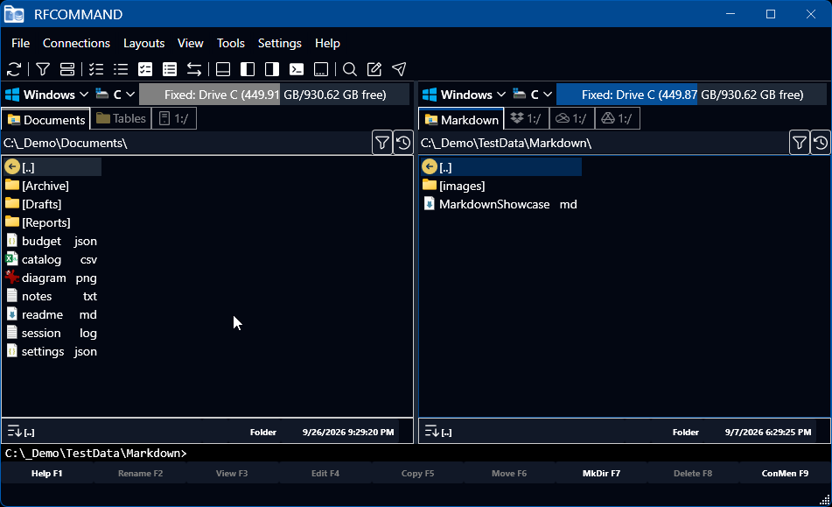Open the right panel Windows connection dropdown

(465, 95)
